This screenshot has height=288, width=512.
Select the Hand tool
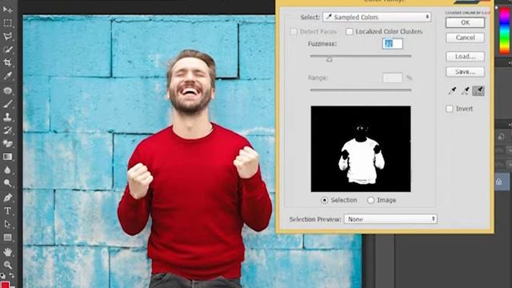point(7,252)
